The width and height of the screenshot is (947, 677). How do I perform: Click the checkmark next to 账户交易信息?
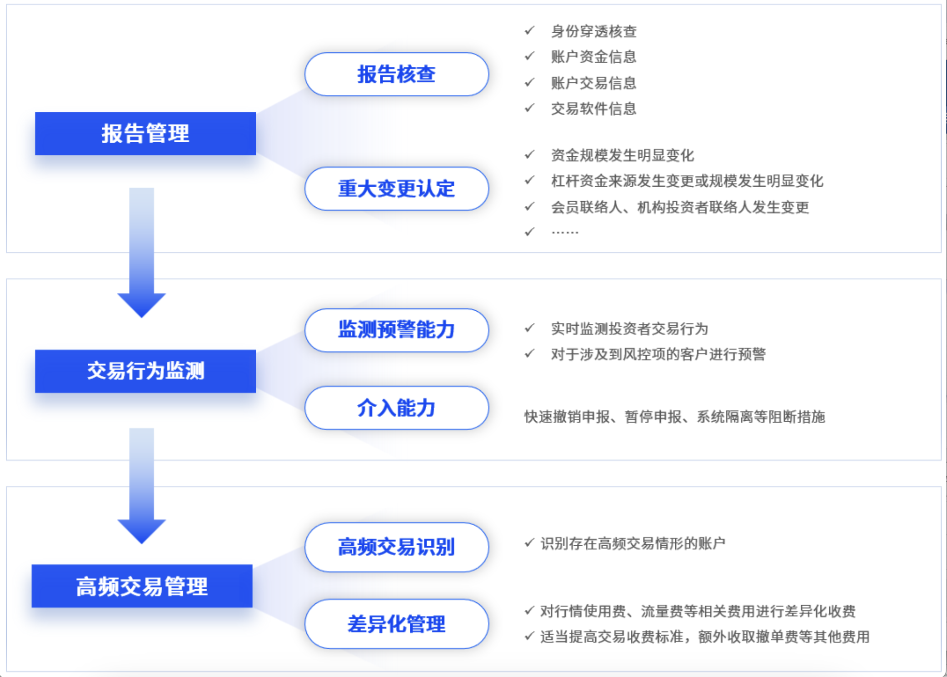click(529, 82)
